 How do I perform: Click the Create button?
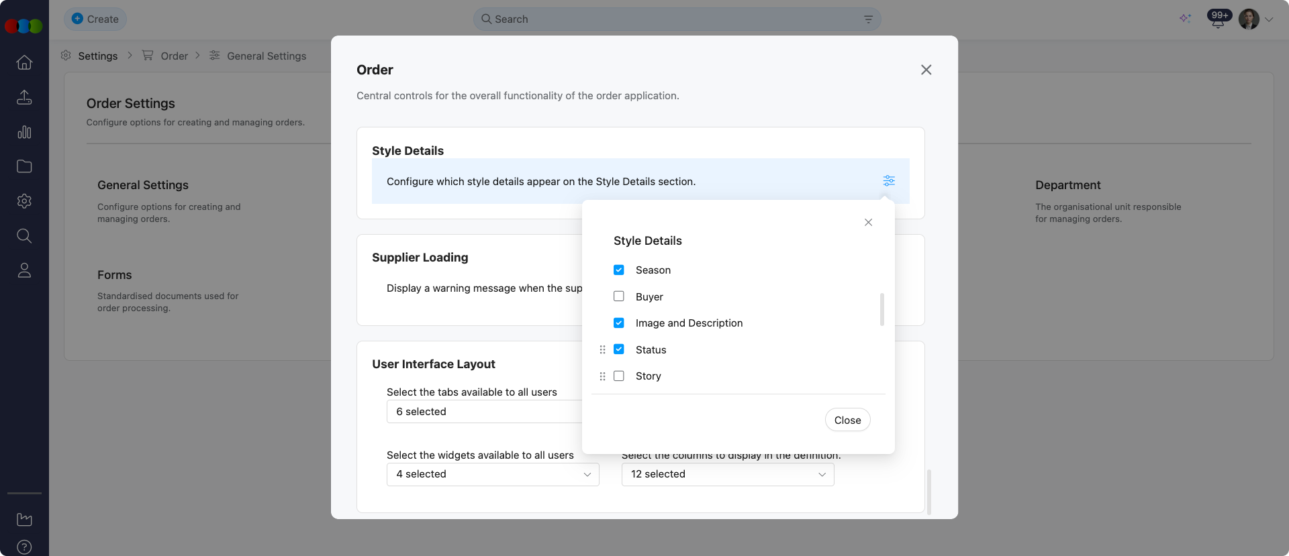pyautogui.click(x=95, y=19)
